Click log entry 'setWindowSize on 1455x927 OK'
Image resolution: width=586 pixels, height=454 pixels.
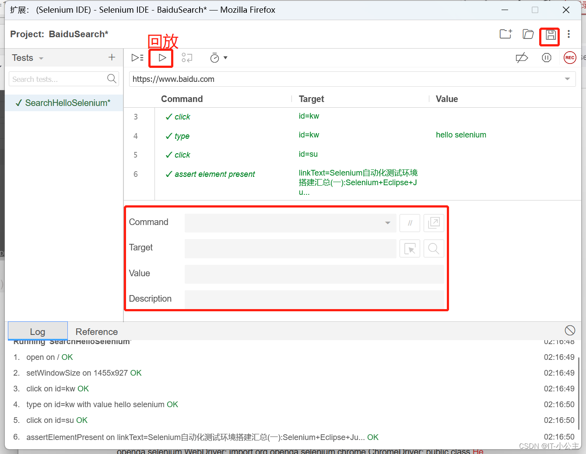coord(84,373)
